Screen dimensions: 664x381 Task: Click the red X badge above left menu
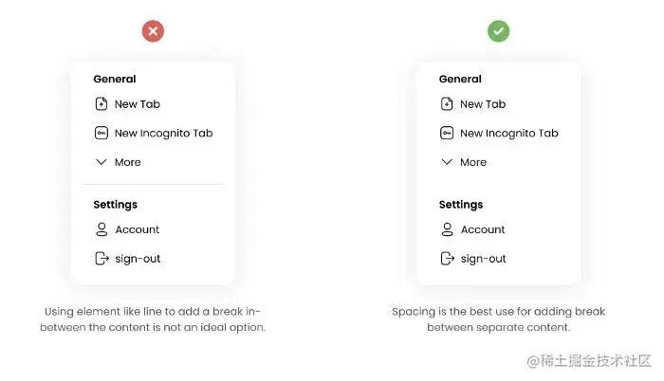tap(153, 31)
